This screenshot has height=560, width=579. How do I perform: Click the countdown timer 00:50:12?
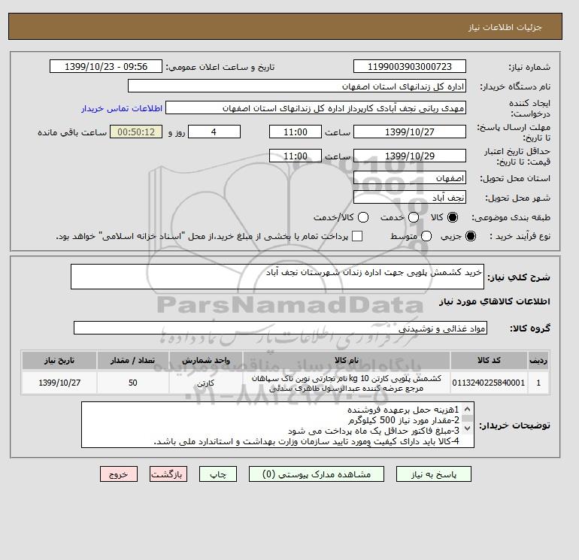coord(136,132)
